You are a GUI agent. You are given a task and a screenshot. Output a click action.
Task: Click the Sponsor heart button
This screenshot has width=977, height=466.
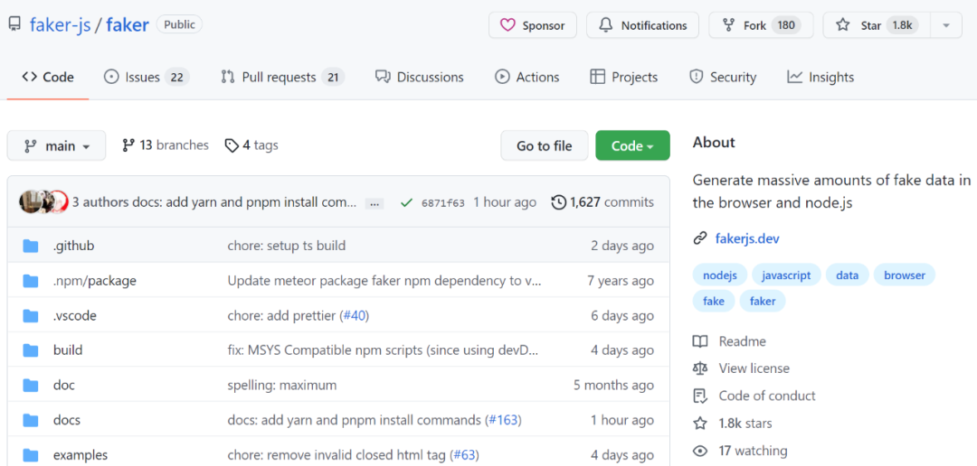(533, 25)
